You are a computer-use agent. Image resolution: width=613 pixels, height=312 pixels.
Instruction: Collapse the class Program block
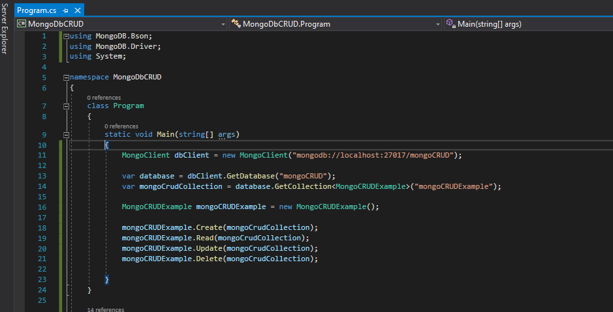67,106
